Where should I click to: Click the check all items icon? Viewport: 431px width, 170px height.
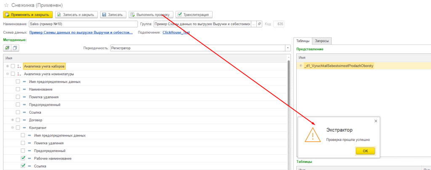click(x=7, y=48)
